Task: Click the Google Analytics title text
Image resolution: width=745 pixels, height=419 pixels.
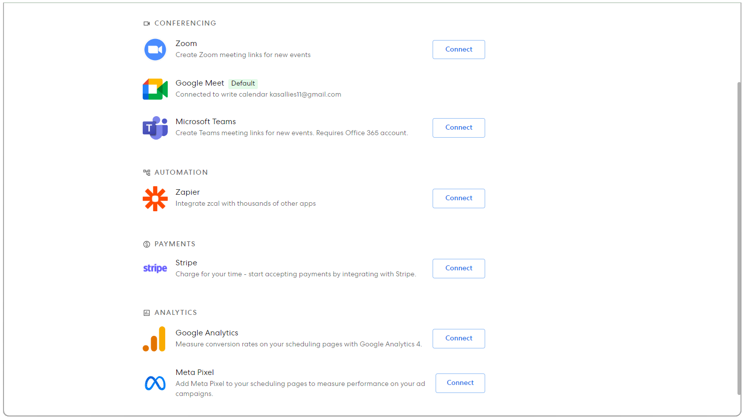Action: pos(207,333)
